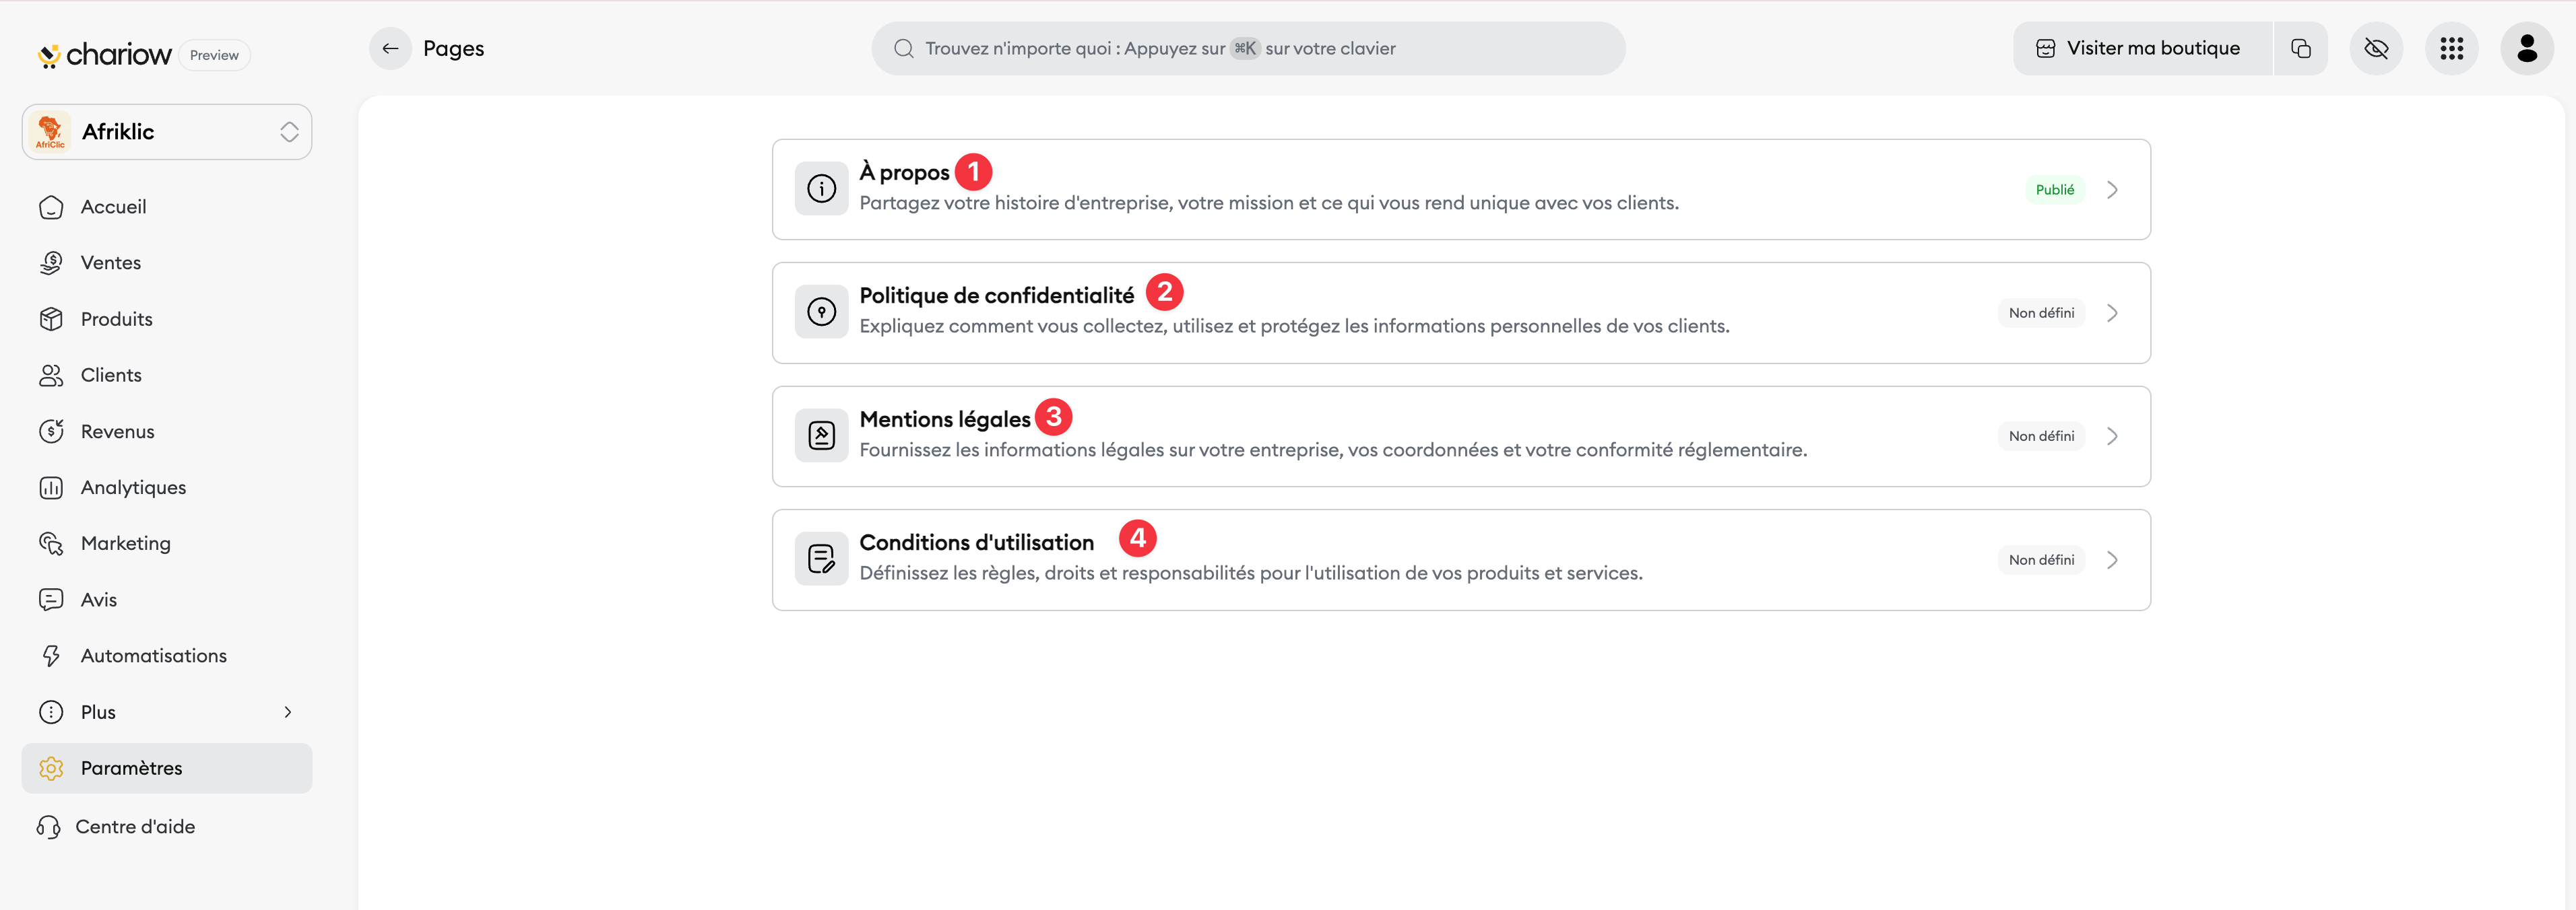
Task: Navigate to Produits
Action: [x=167, y=318]
